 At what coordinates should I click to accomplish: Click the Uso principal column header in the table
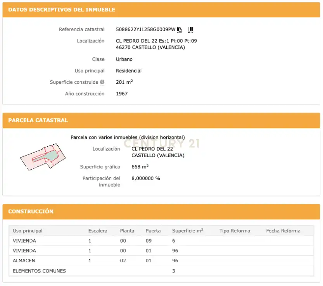point(28,231)
